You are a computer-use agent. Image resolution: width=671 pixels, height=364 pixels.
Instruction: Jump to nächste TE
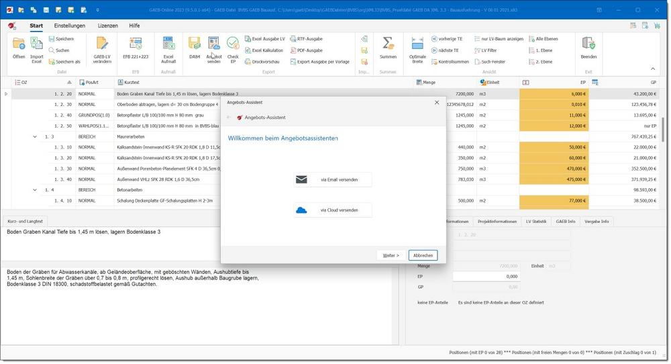445,50
